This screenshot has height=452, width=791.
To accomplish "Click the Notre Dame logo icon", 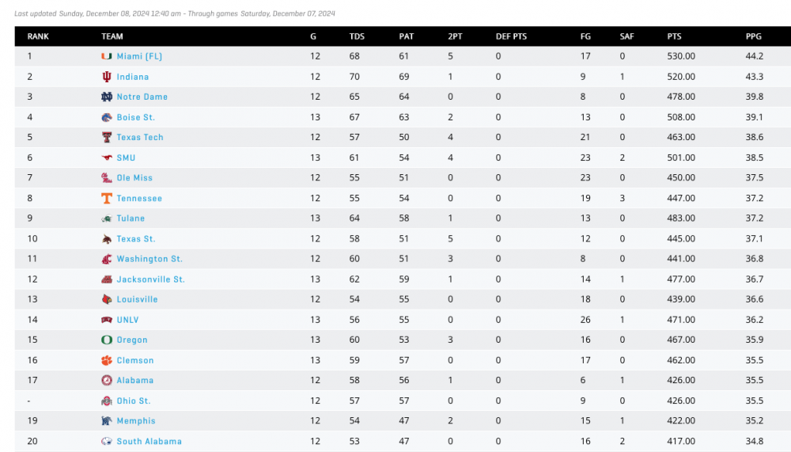I will pos(106,97).
